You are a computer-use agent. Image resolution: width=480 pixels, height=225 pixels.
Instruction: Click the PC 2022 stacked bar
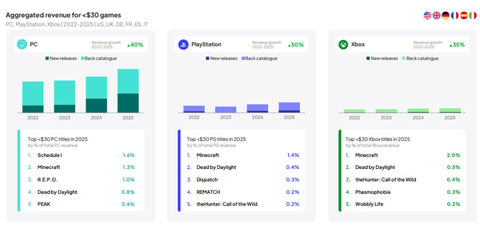point(33,97)
